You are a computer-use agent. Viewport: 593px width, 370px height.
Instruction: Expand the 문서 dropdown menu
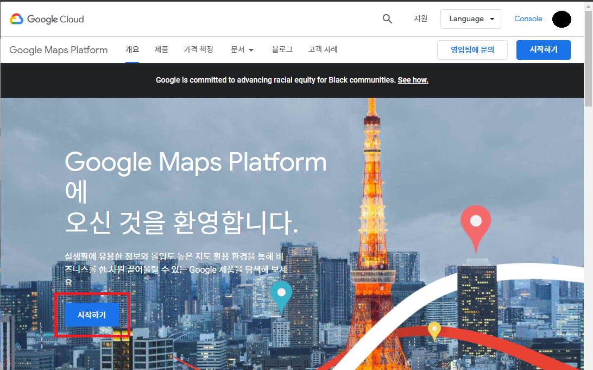tap(242, 49)
